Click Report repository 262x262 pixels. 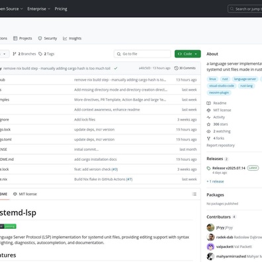(x=220, y=146)
